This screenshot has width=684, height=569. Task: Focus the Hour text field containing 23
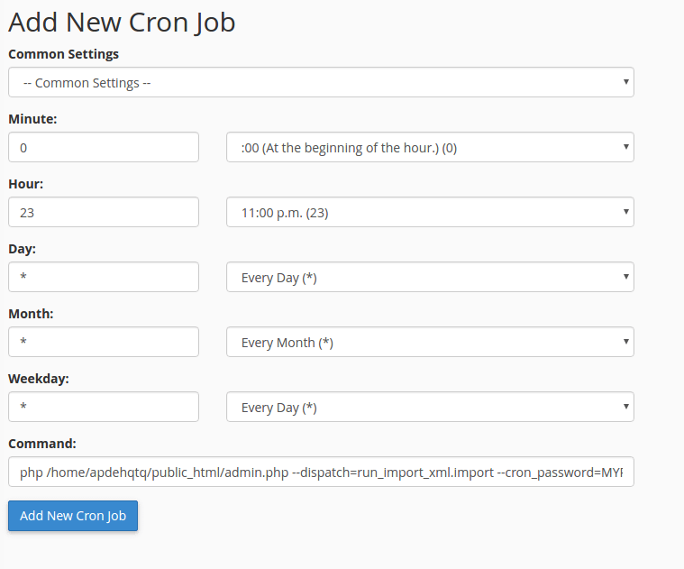[104, 212]
